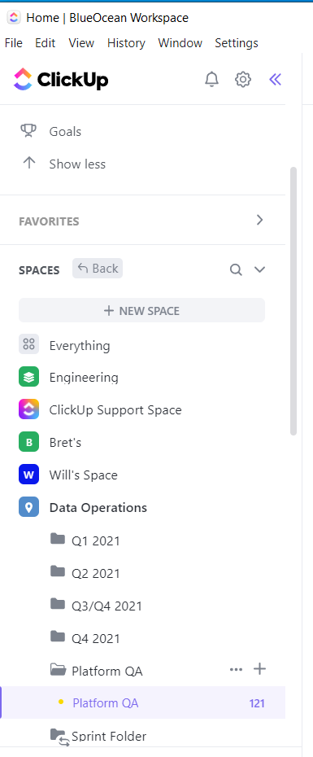Click the sidebar vertical scrollbar
The width and height of the screenshot is (313, 757).
(x=293, y=301)
